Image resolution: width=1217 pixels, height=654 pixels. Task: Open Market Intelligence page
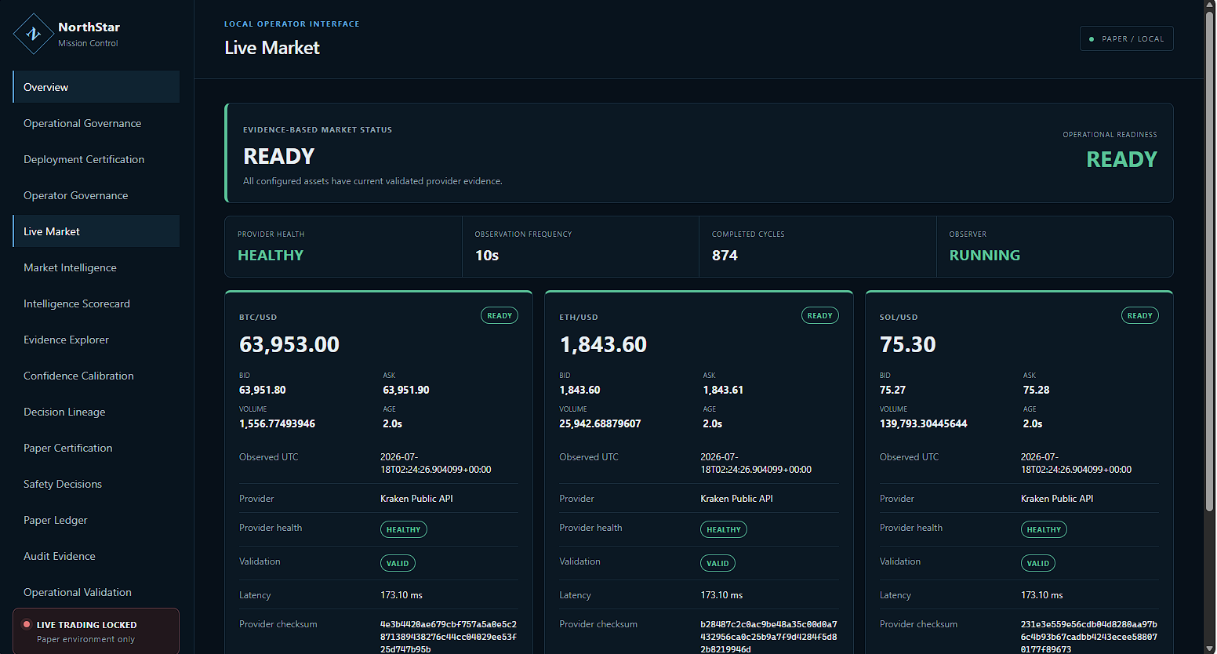[x=96, y=267]
